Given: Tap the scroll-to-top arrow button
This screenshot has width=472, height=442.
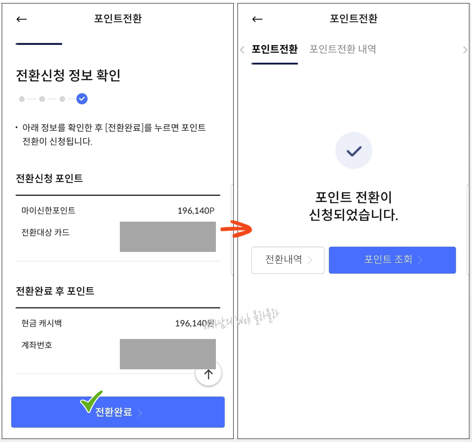Looking at the screenshot, I should [209, 373].
